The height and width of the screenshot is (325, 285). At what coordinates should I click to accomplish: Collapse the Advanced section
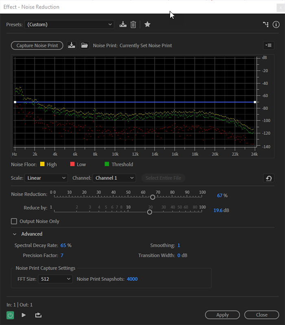click(x=15, y=234)
